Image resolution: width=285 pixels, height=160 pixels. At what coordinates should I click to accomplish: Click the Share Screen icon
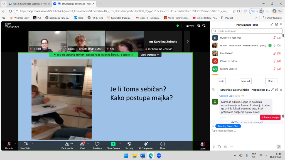pyautogui.click(x=113, y=144)
